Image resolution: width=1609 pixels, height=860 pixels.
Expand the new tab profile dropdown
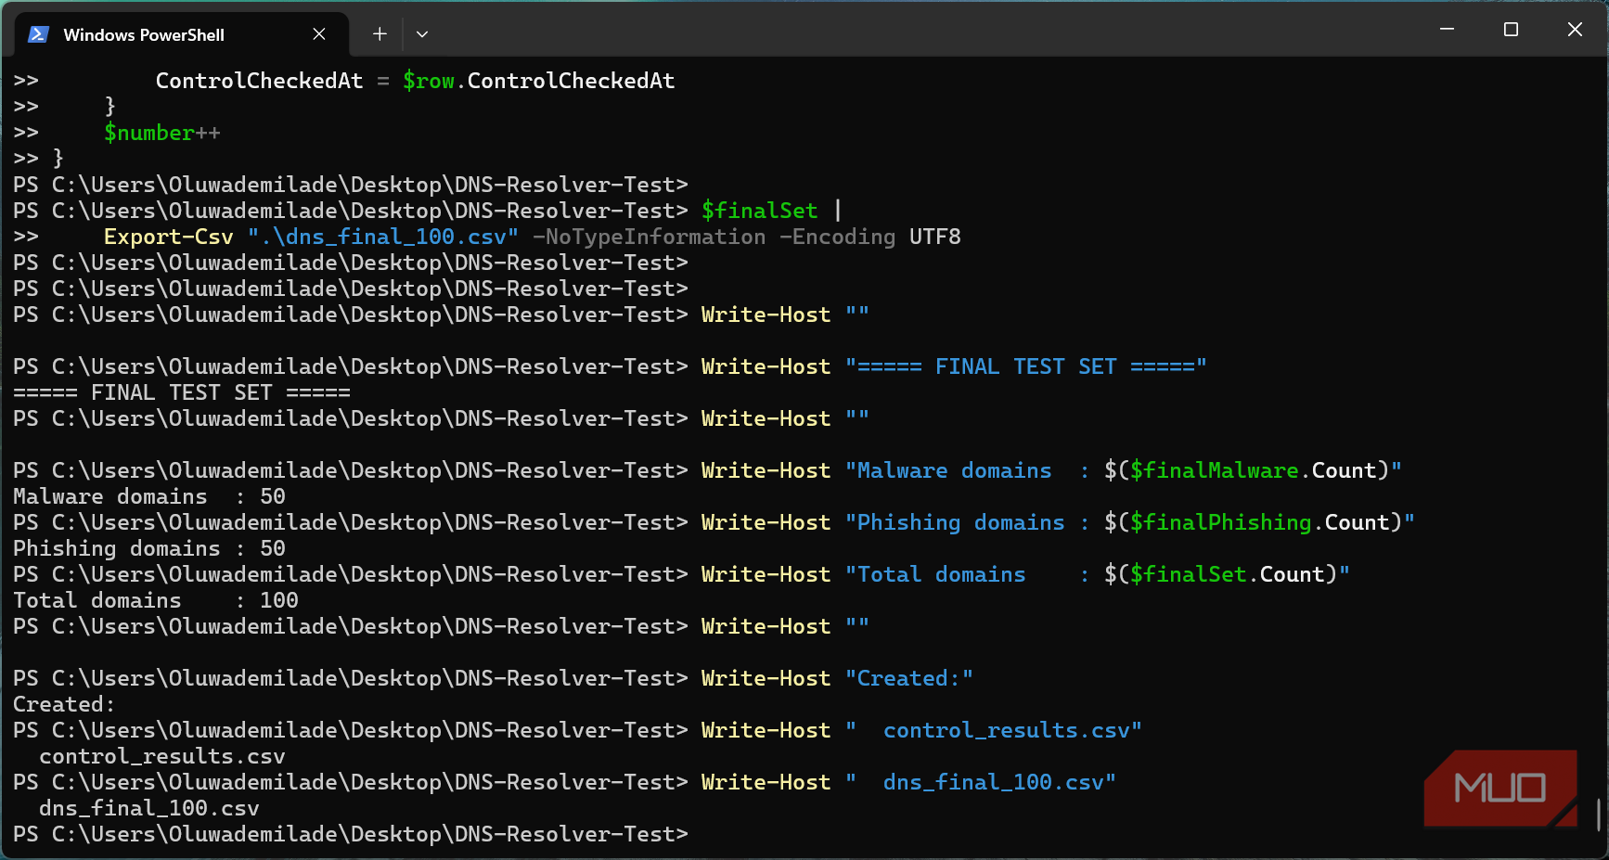tap(422, 34)
